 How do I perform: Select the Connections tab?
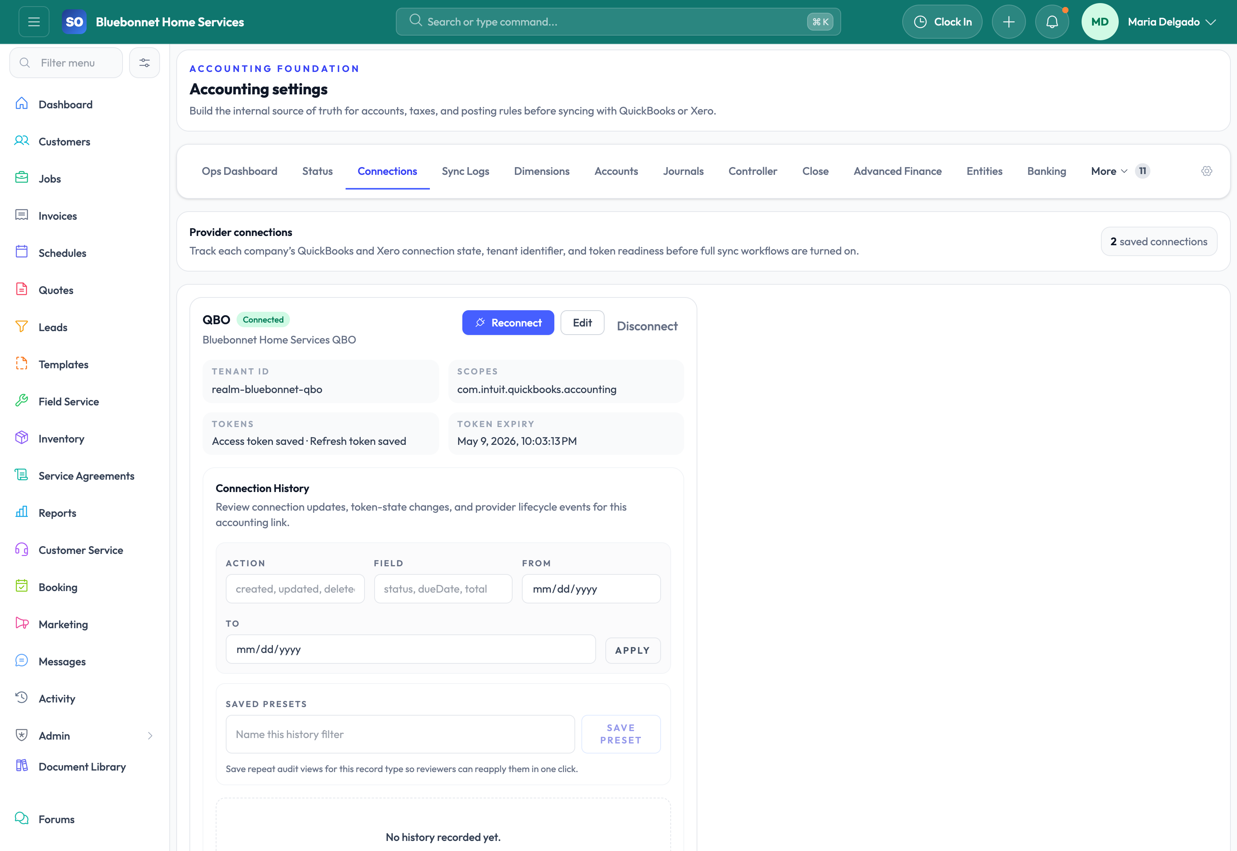[x=387, y=171]
